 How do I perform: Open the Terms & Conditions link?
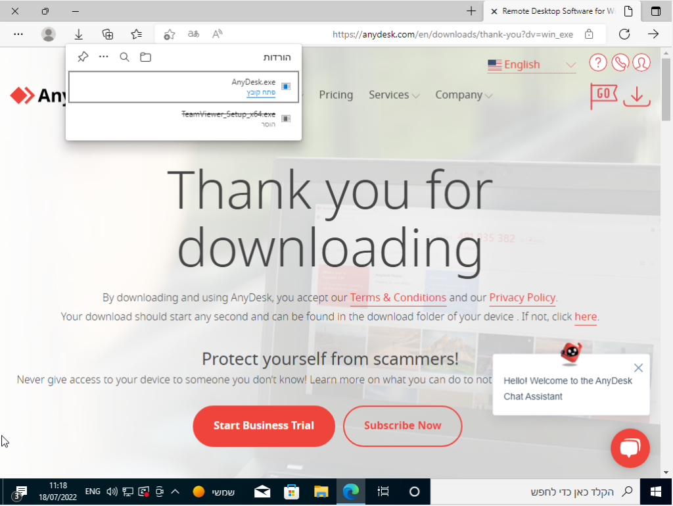[x=398, y=297]
